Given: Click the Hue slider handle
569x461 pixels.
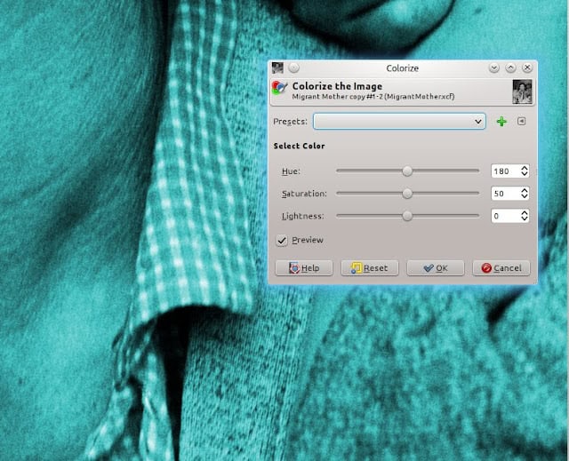Looking at the screenshot, I should click(407, 171).
